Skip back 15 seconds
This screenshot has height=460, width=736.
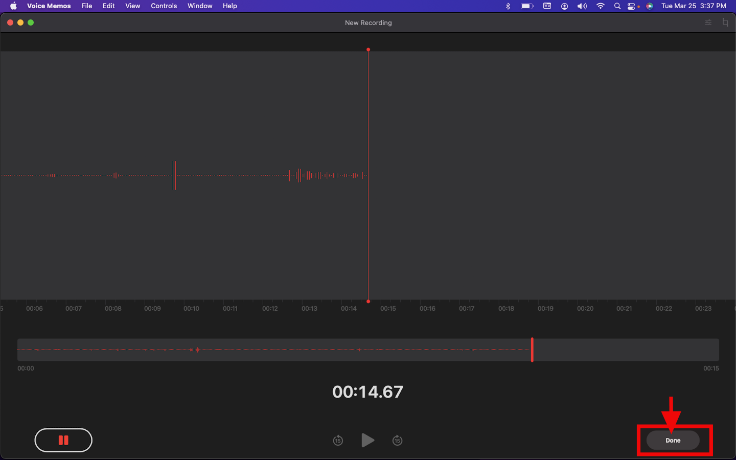click(338, 440)
